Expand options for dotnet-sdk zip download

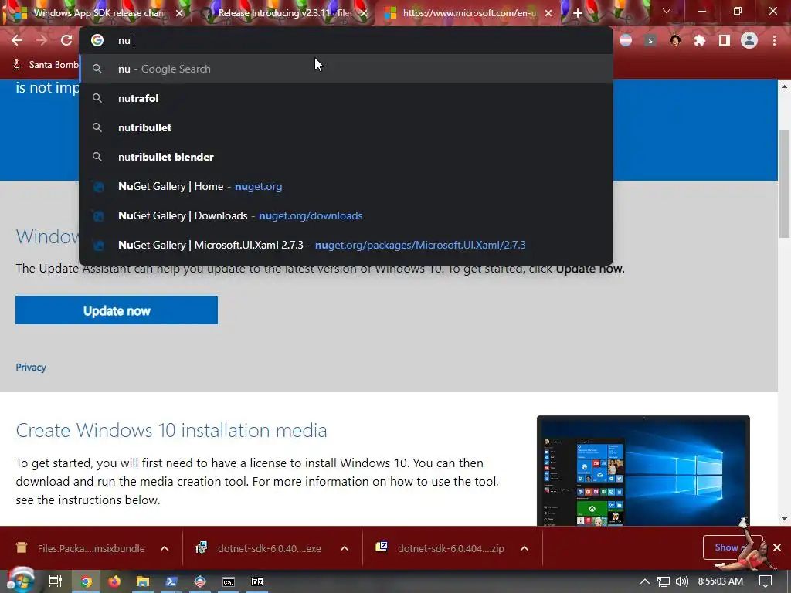[x=525, y=548]
